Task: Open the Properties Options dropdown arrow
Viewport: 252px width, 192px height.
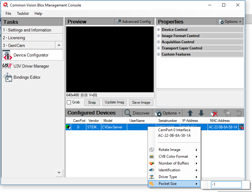Action: 240,22
